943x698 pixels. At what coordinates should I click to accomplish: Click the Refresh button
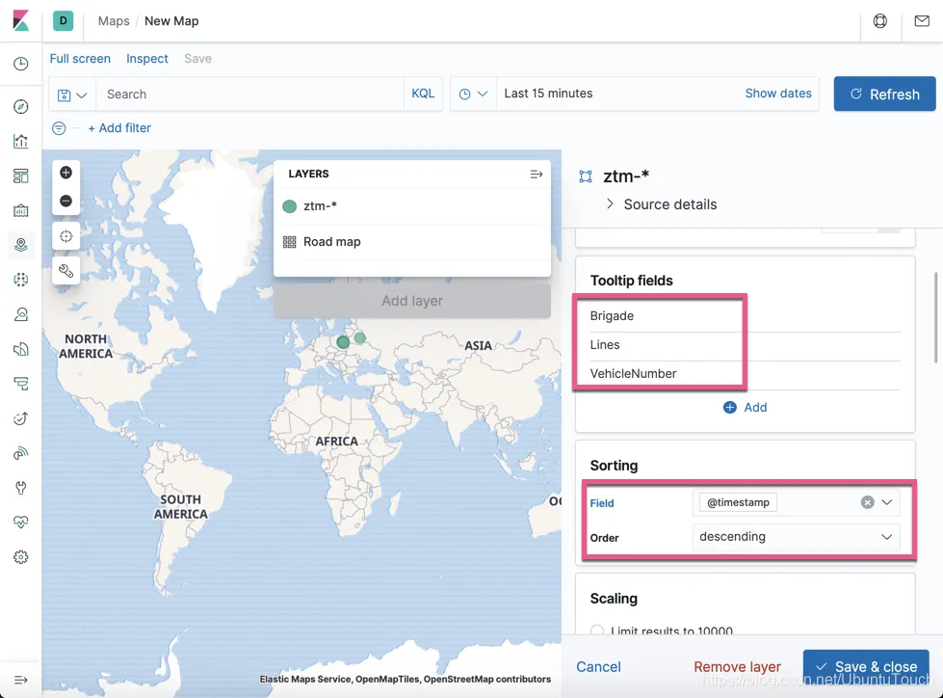[884, 94]
